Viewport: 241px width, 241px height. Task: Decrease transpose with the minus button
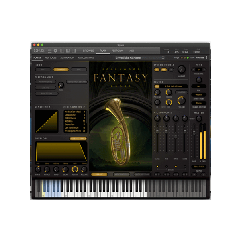(x=194, y=70)
